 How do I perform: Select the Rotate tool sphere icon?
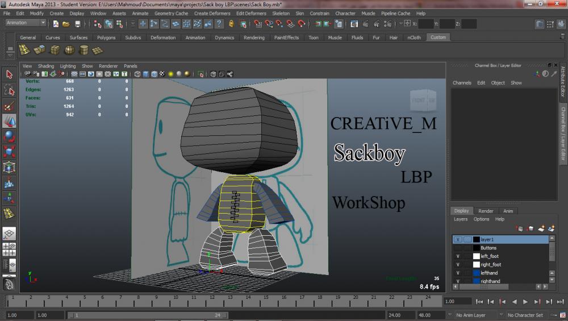pos(10,136)
